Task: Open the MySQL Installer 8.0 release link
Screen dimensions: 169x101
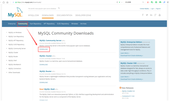Action: pos(128,91)
